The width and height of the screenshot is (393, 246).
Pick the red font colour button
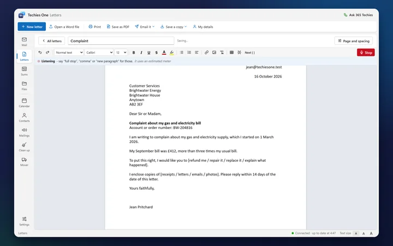(x=164, y=52)
